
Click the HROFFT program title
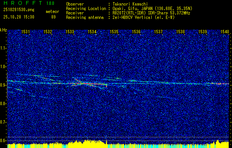[23, 3]
